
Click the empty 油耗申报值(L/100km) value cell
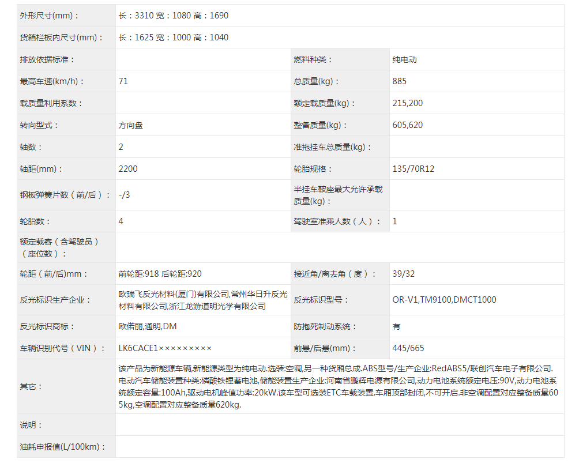point(339,447)
